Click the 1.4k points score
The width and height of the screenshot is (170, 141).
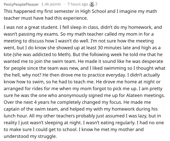pos(51,4)
